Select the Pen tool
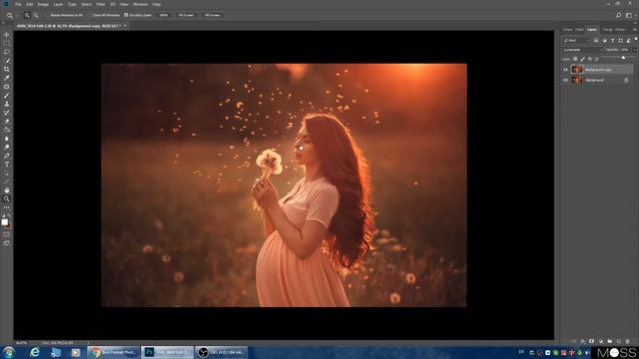This screenshot has width=639, height=359. 7,156
